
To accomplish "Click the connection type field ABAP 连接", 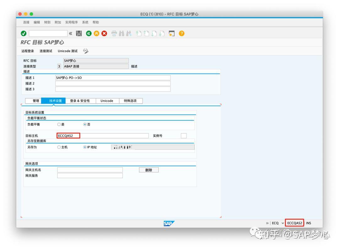I will click(x=96, y=66).
